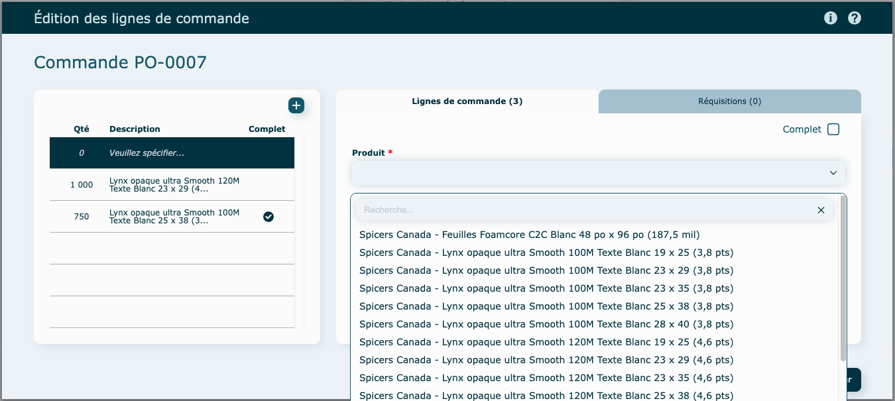Click the info icon in header
The width and height of the screenshot is (895, 401).
(x=830, y=18)
